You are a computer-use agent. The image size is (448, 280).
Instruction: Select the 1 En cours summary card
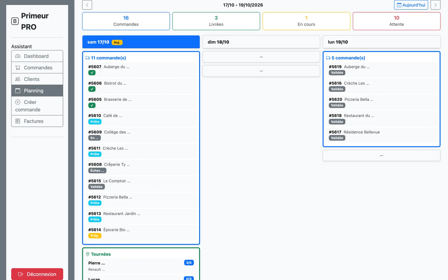tap(306, 21)
